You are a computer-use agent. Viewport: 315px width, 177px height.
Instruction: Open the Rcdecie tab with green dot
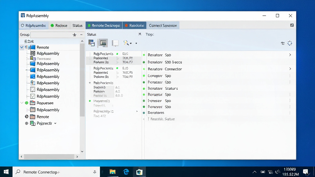[59, 26]
